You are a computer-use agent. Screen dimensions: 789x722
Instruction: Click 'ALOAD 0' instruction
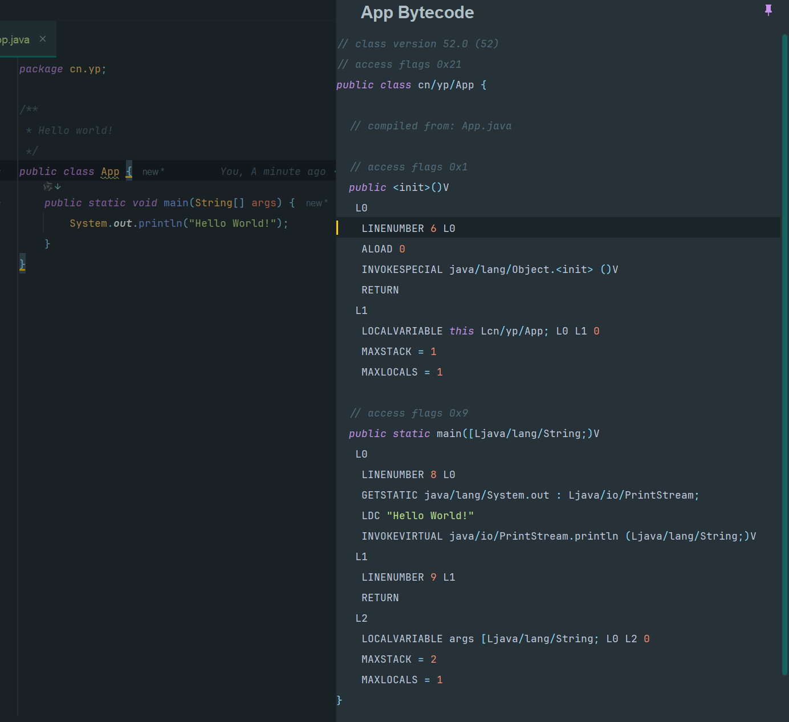point(383,249)
